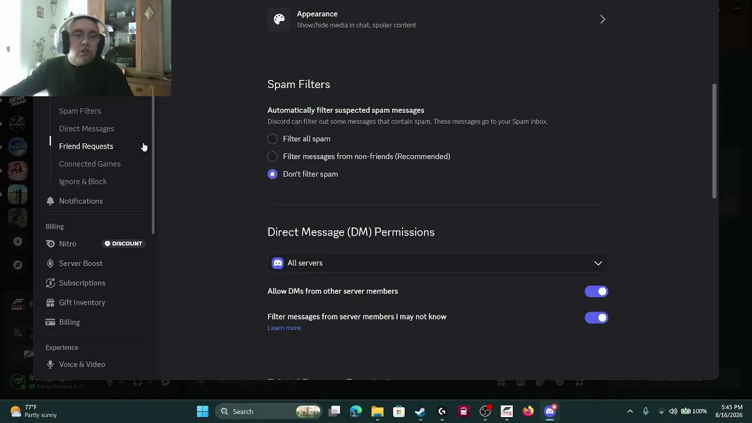
Task: Click the system tray volume icon
Action: [x=673, y=411]
